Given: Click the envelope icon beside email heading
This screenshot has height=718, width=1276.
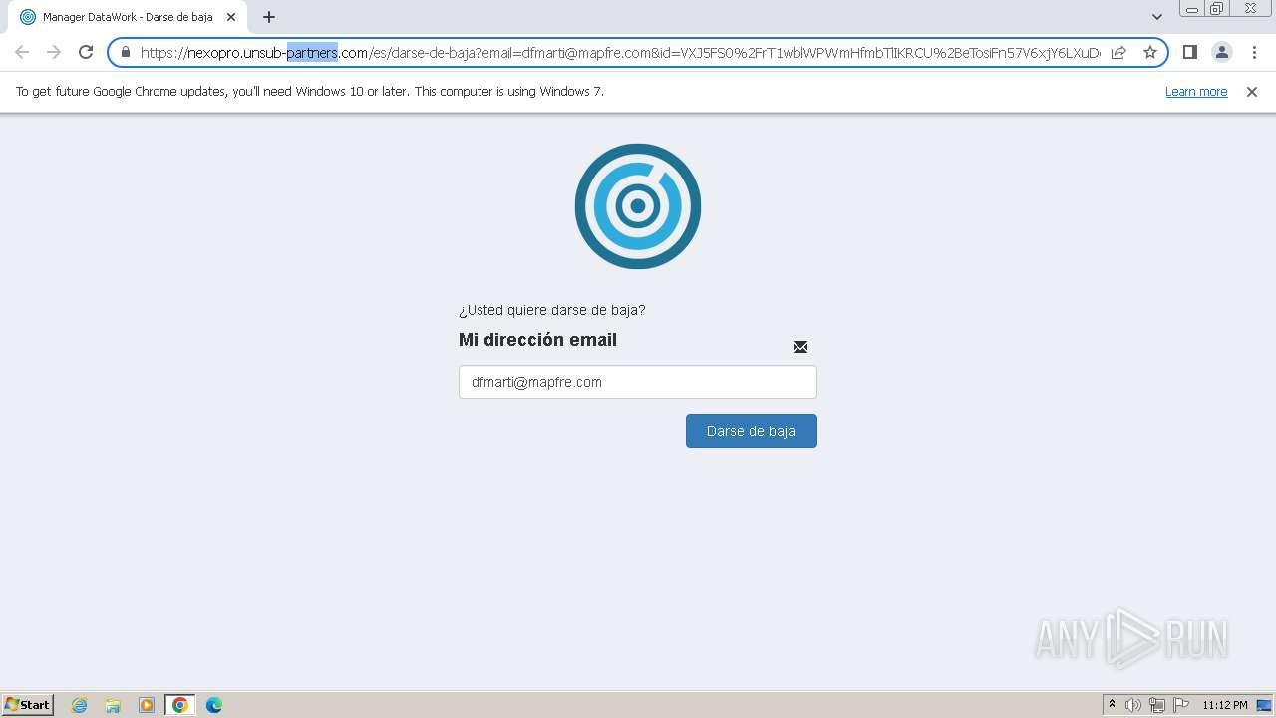Looking at the screenshot, I should [x=800, y=347].
